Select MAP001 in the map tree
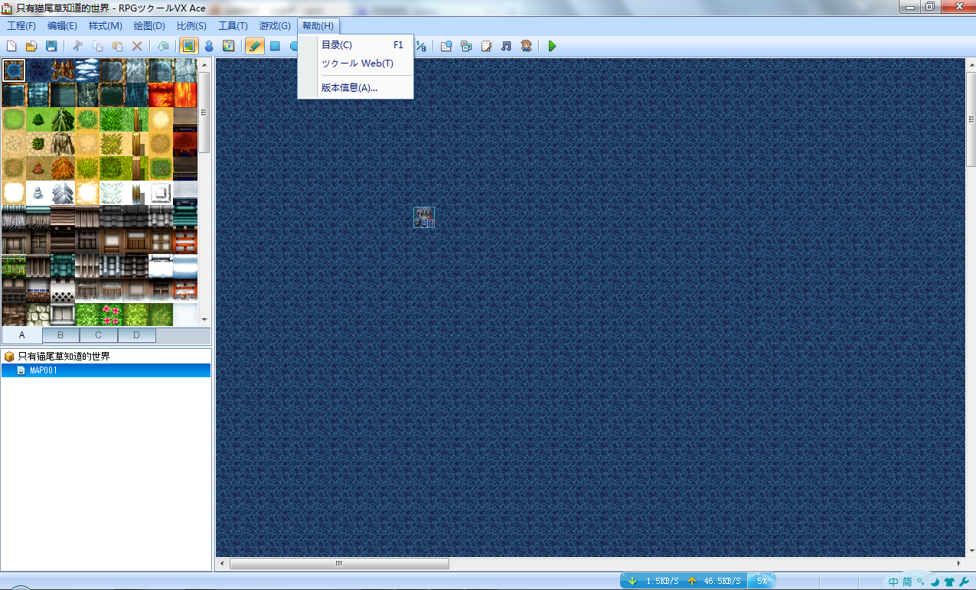Image resolution: width=976 pixels, height=590 pixels. click(43, 370)
